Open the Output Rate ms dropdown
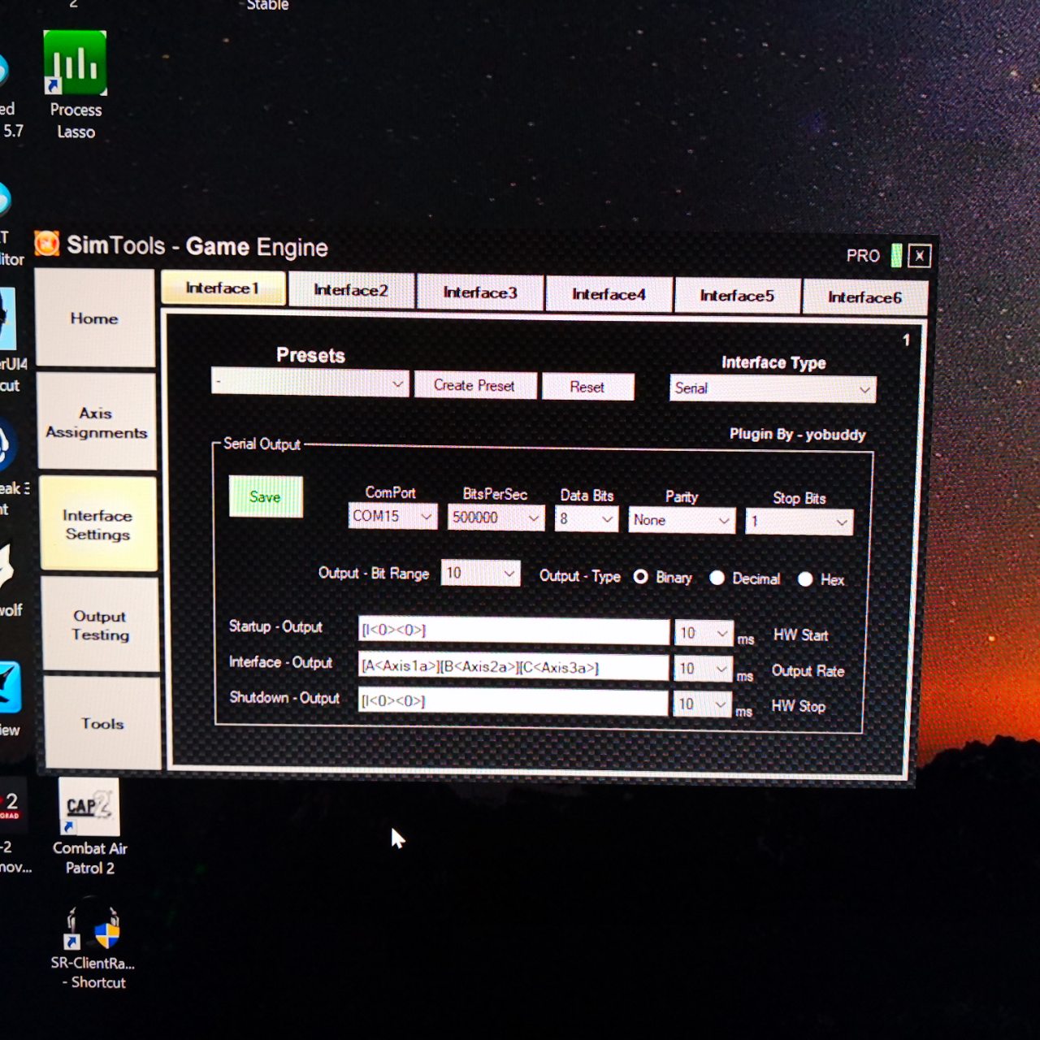The image size is (1040, 1040). [x=703, y=669]
